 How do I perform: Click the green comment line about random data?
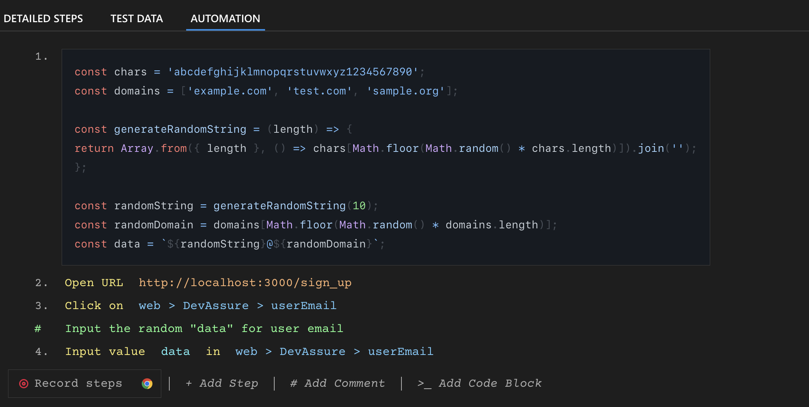point(204,328)
